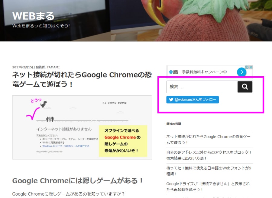Click the ad's blue arrow button

click(x=242, y=72)
